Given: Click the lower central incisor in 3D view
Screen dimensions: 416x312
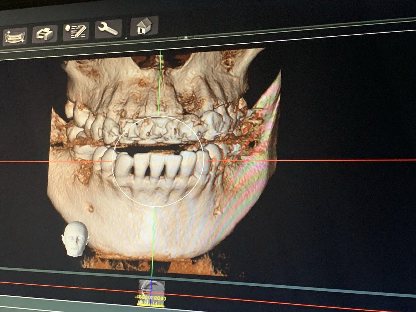Looking at the screenshot, I should coord(157,166).
